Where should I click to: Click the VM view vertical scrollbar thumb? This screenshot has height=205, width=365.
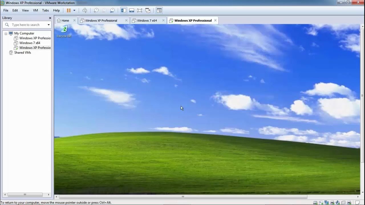click(362, 95)
